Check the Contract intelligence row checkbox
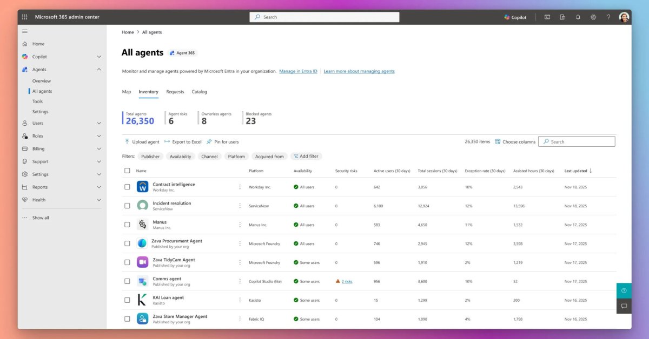The image size is (649, 339). click(127, 187)
